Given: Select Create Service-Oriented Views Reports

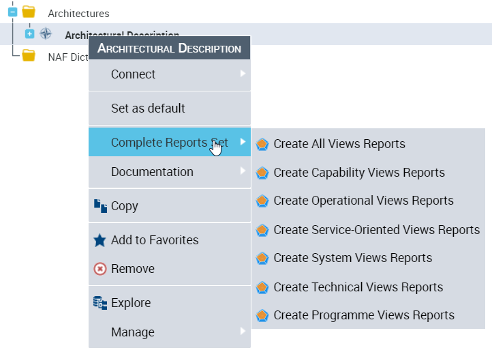Looking at the screenshot, I should point(376,230).
